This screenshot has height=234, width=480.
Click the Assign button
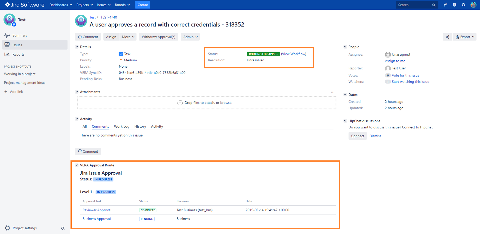click(x=111, y=37)
